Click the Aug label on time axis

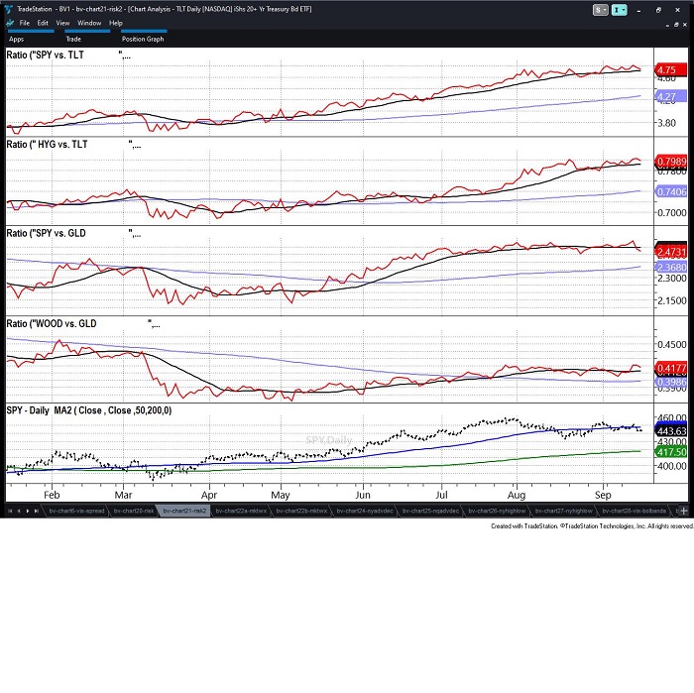(517, 495)
